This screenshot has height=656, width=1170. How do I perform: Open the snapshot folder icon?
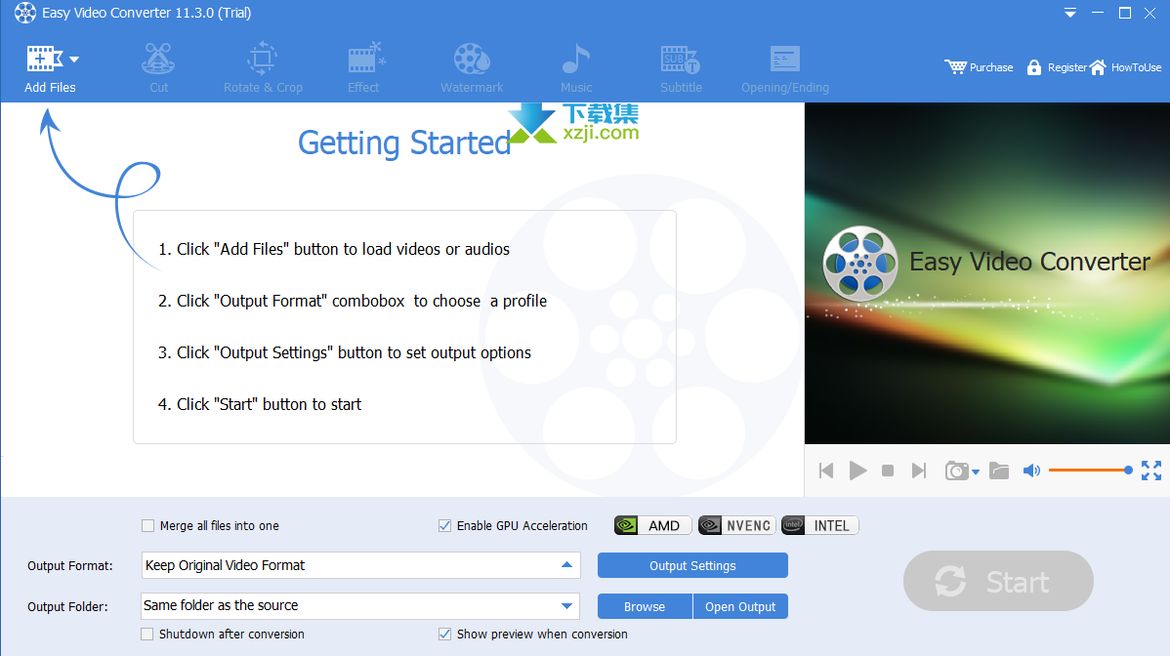click(x=999, y=471)
